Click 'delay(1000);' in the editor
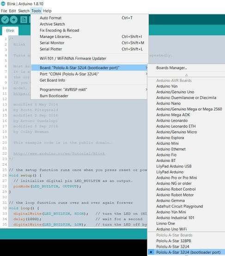This screenshot has height=256, width=225. (27, 219)
